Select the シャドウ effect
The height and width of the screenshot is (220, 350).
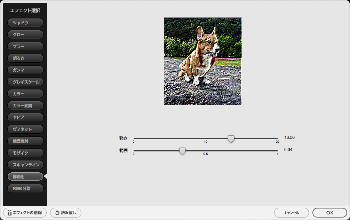click(x=25, y=23)
